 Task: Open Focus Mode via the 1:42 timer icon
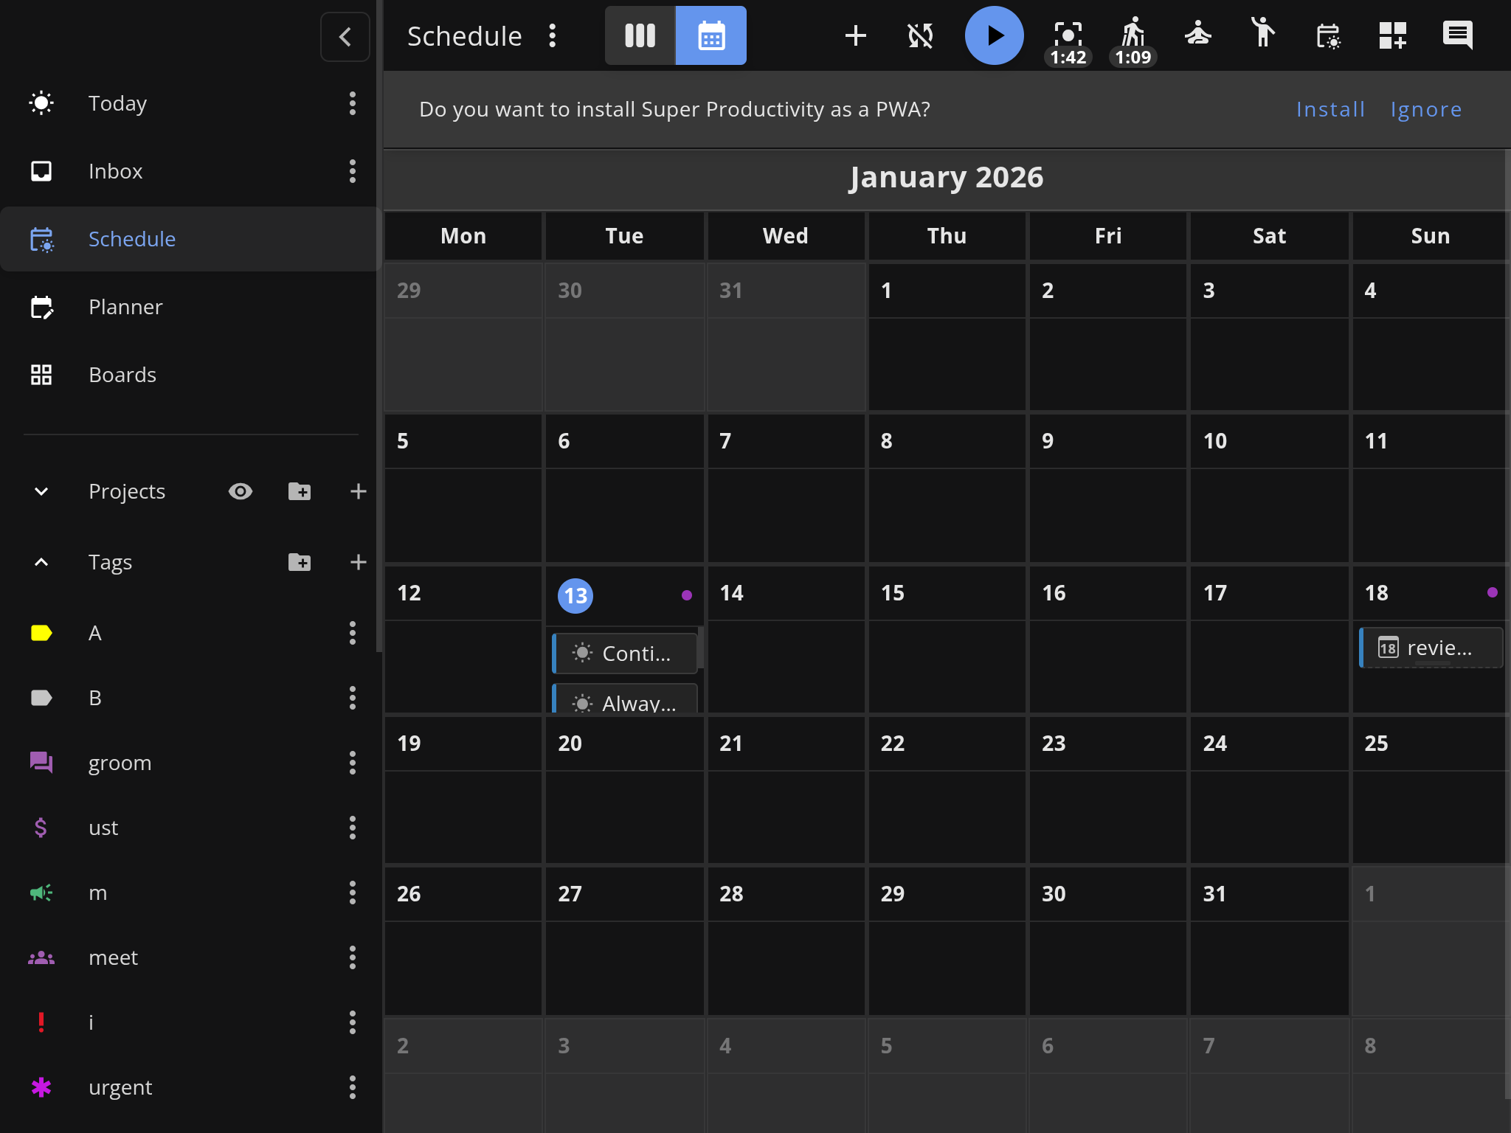click(1068, 33)
